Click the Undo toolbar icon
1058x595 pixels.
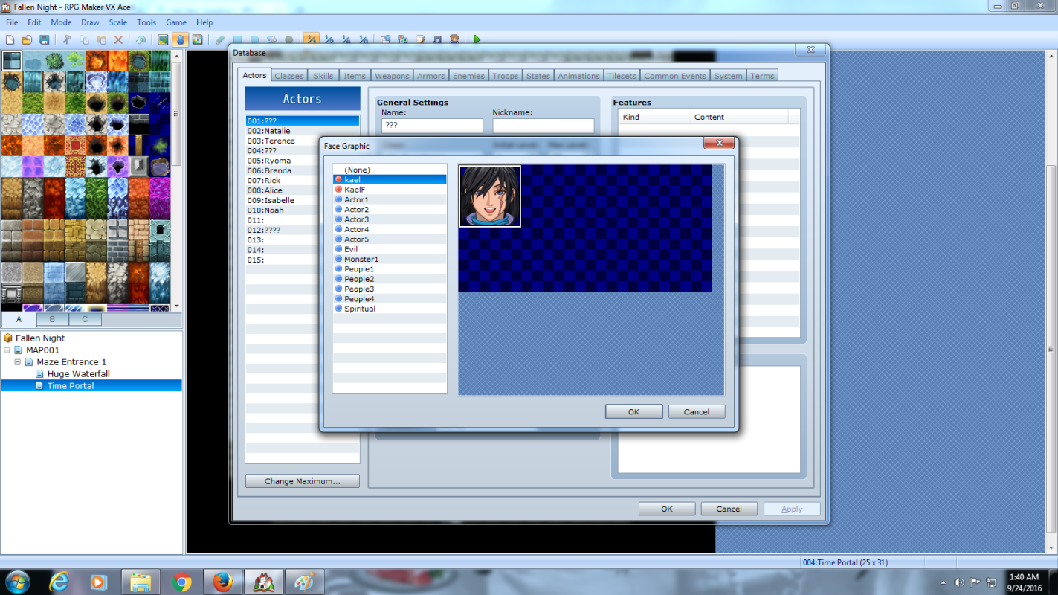[141, 39]
